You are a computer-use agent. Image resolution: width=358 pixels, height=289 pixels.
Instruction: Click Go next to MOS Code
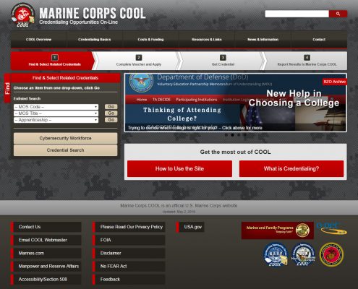(x=111, y=106)
